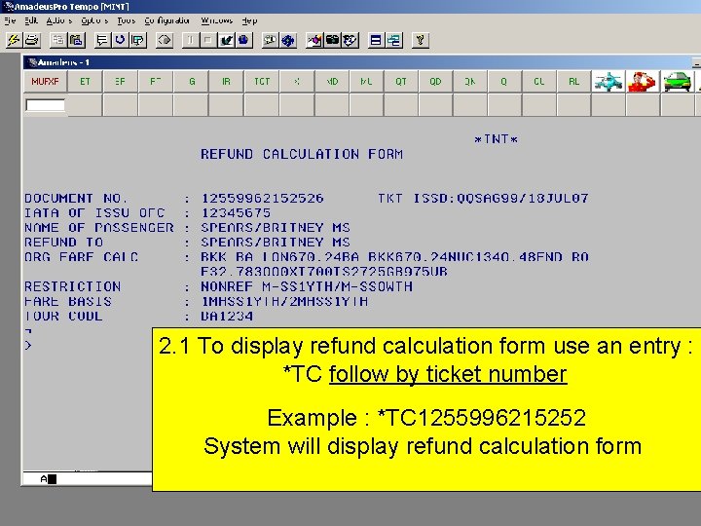The image size is (701, 526).
Task: Open the File menu
Action: tap(10, 20)
